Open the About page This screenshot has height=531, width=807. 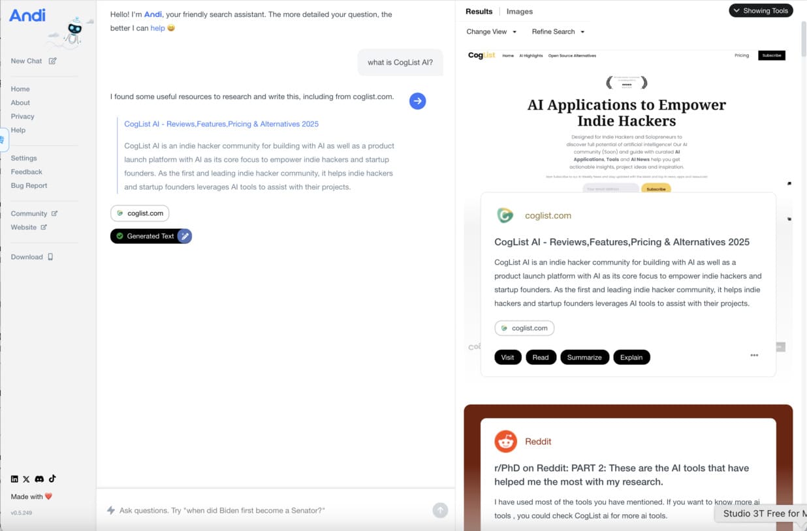(x=20, y=102)
